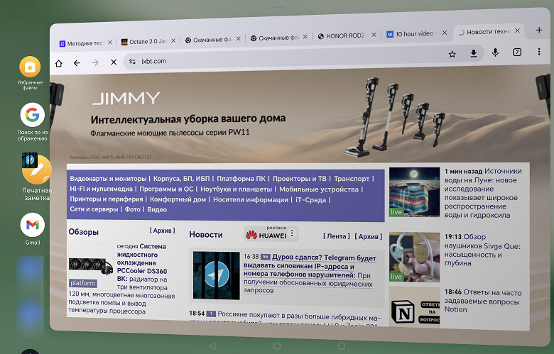This screenshot has height=354, width=554.
Task: Open the Дуров сдался Telegram news article
Action: (x=309, y=267)
